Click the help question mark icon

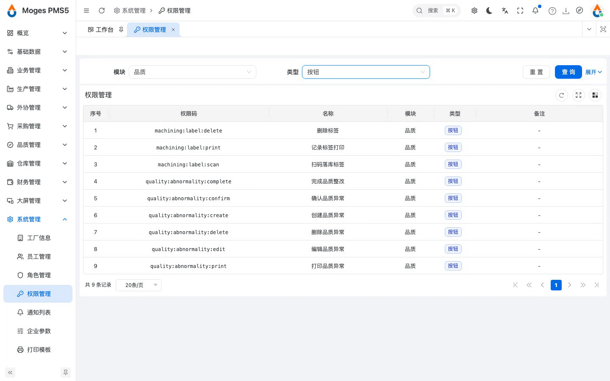point(552,11)
